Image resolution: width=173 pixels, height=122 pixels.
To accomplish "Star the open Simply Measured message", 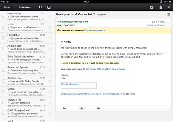I will pos(168,23).
